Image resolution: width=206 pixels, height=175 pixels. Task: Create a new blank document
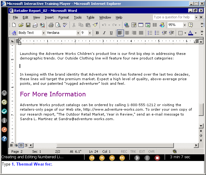14,25
